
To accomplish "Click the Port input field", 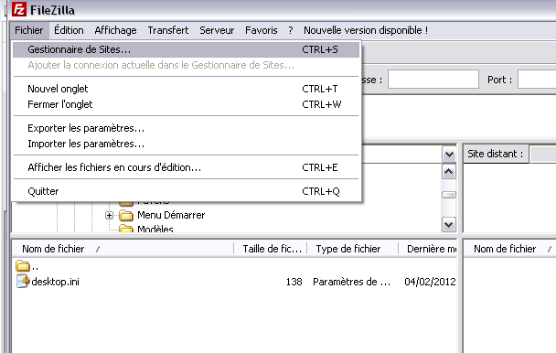I will coord(537,80).
